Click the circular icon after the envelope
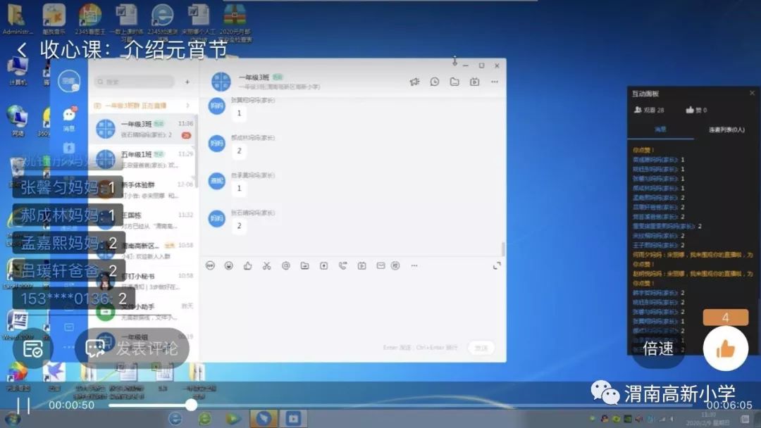The image size is (761, 428). pos(395,265)
